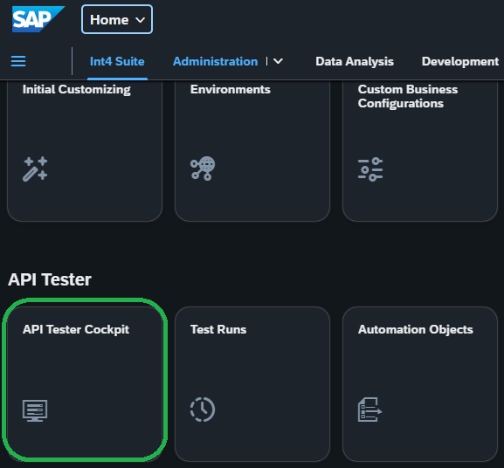The height and width of the screenshot is (468, 504).
Task: Click the SAP logo
Action: click(38, 19)
